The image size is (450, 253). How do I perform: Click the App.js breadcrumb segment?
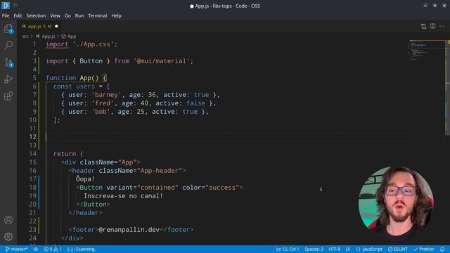click(x=45, y=37)
